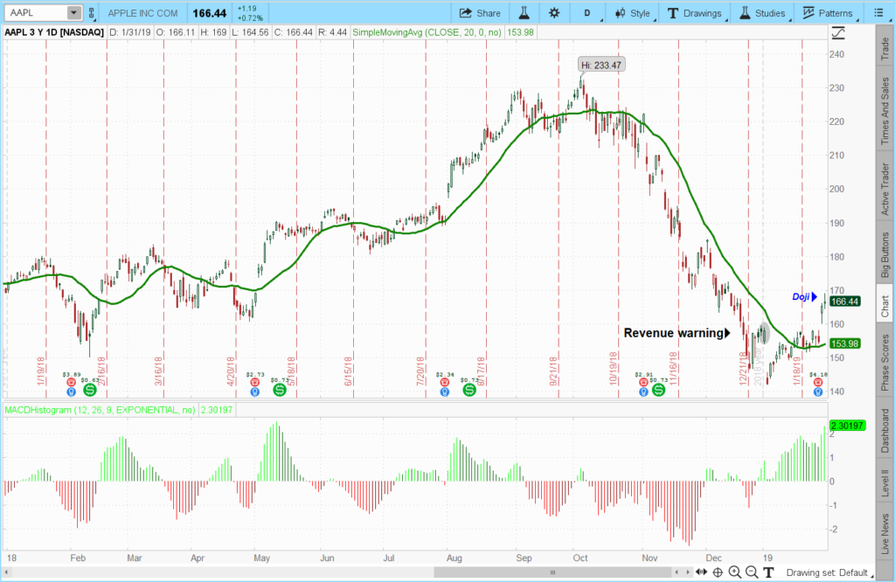Click the February $3.89 earnings phone icon
The height and width of the screenshot is (582, 895).
point(72,382)
